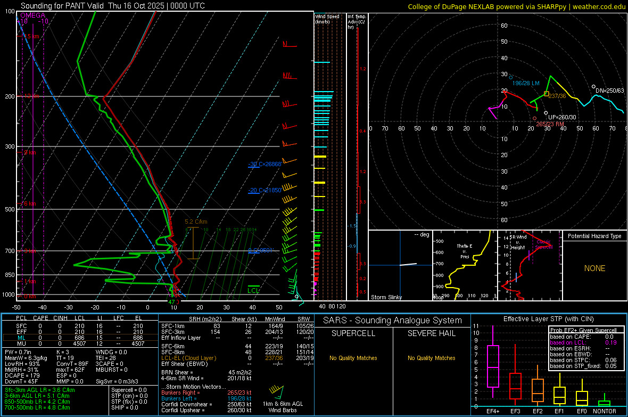Select the highlighted 'ML' parcel row
The width and height of the screenshot is (628, 417).
coord(80,338)
